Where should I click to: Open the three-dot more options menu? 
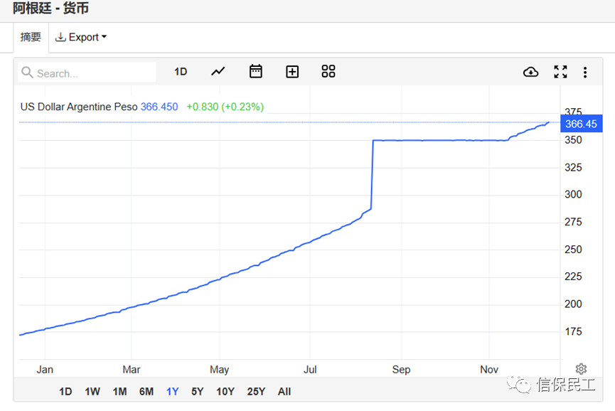tap(585, 72)
